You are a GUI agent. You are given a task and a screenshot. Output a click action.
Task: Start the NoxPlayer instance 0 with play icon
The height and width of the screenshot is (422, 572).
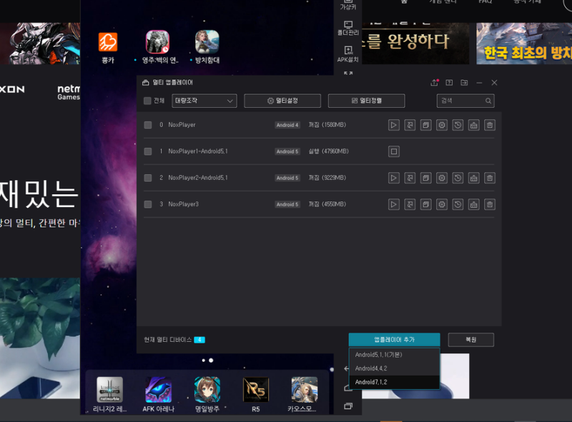[394, 125]
